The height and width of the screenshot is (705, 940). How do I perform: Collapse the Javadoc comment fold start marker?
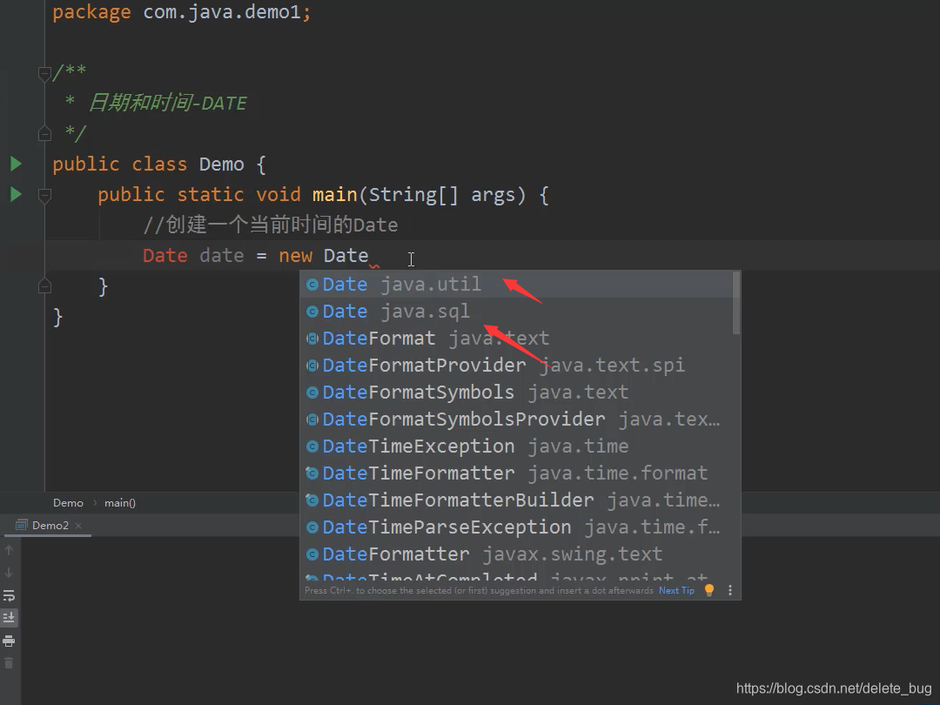(44, 74)
